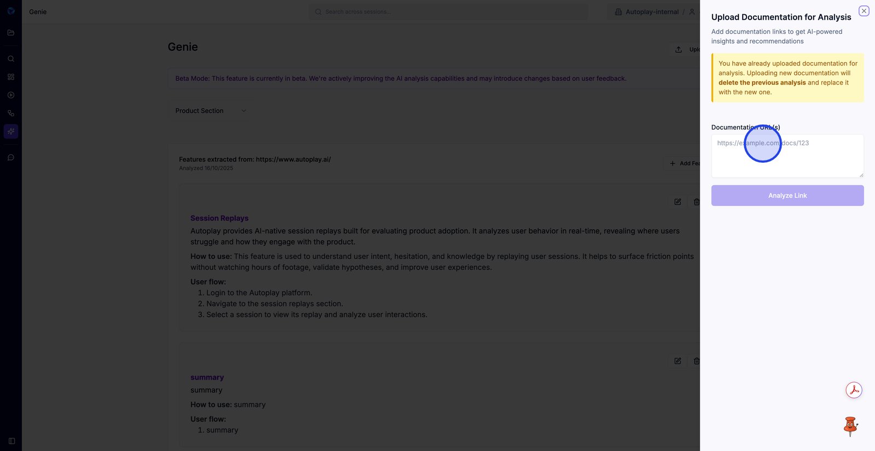Toggle the sidebar collapse icon
Screen dimensions: 875x451
[x=11, y=441]
